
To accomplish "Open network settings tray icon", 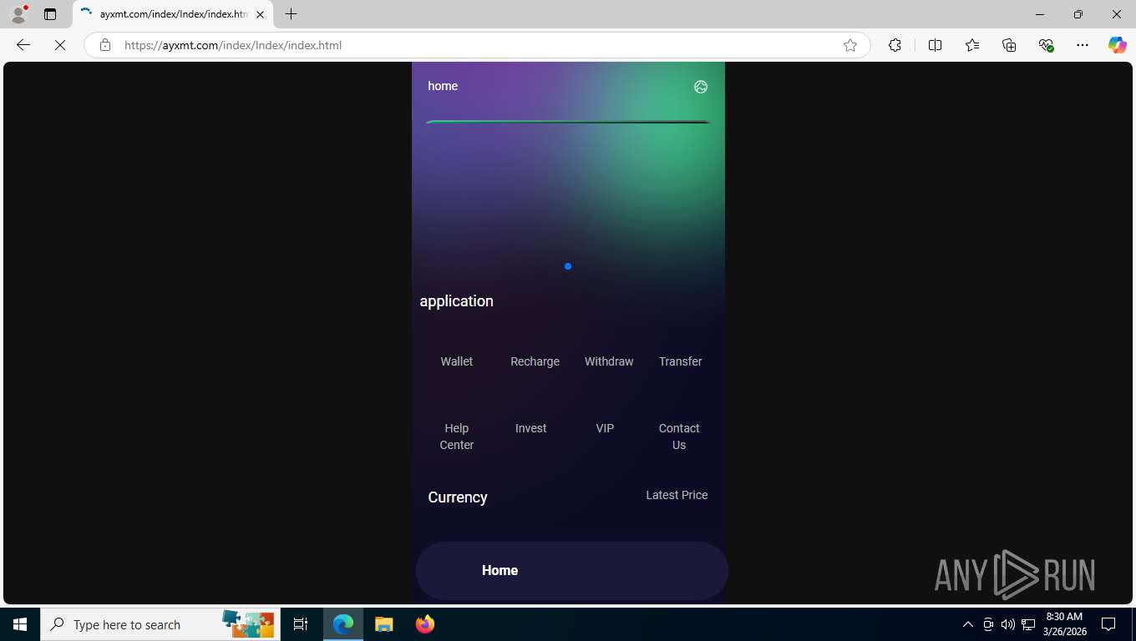I will 1028,624.
